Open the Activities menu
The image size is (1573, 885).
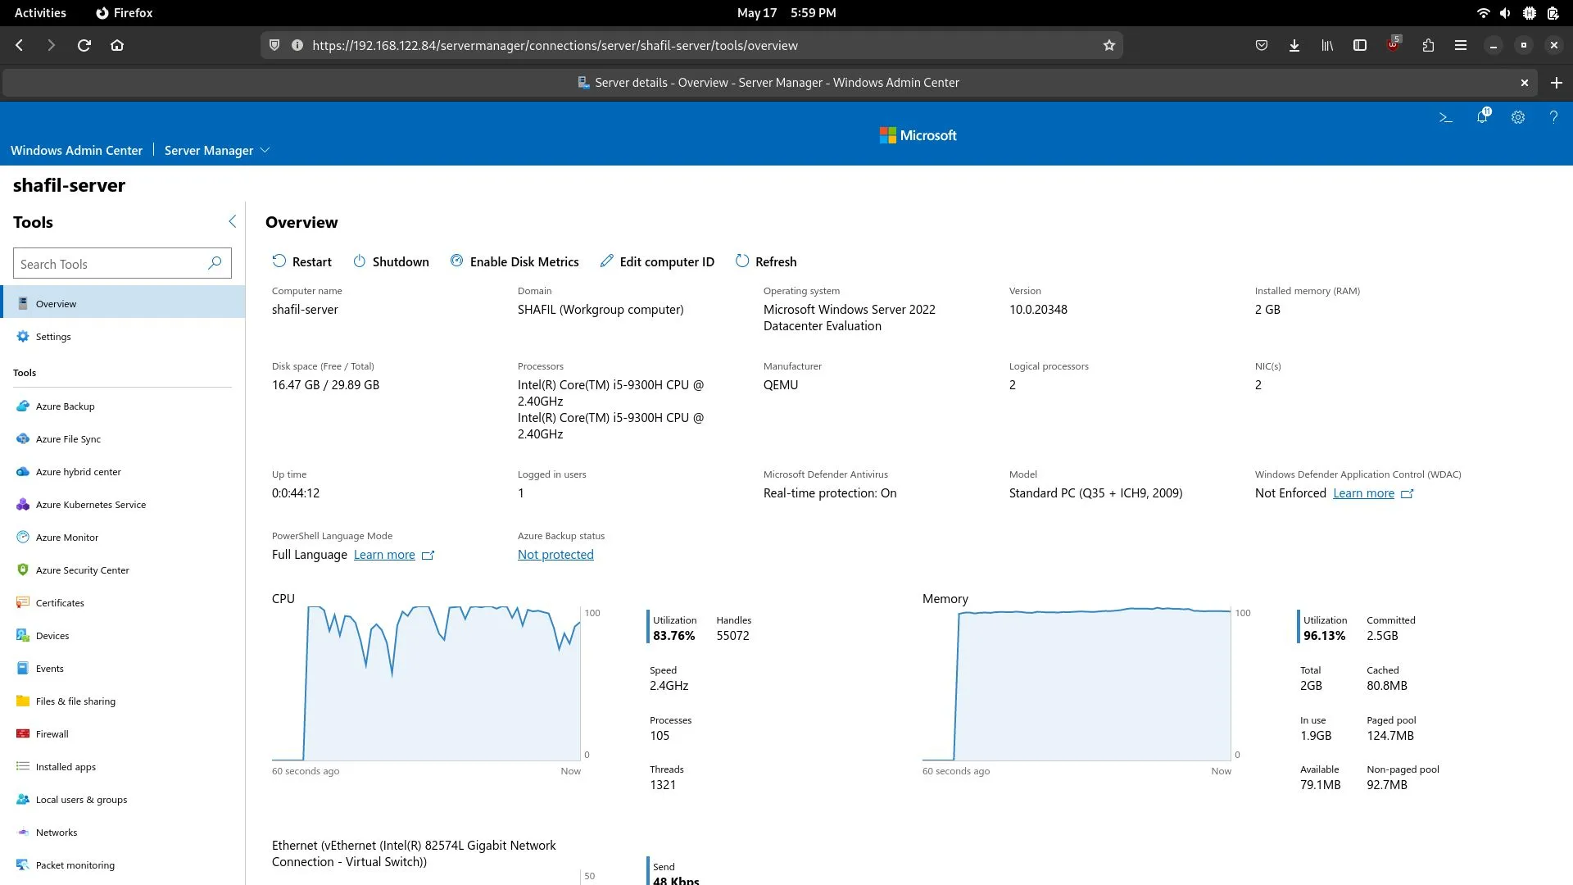coord(40,12)
